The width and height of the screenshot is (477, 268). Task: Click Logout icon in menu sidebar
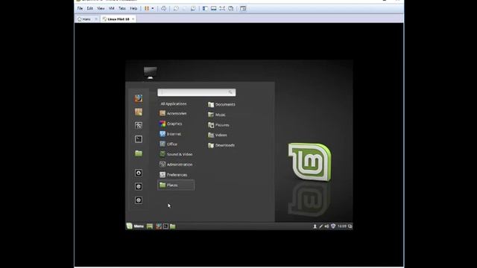[x=139, y=187]
